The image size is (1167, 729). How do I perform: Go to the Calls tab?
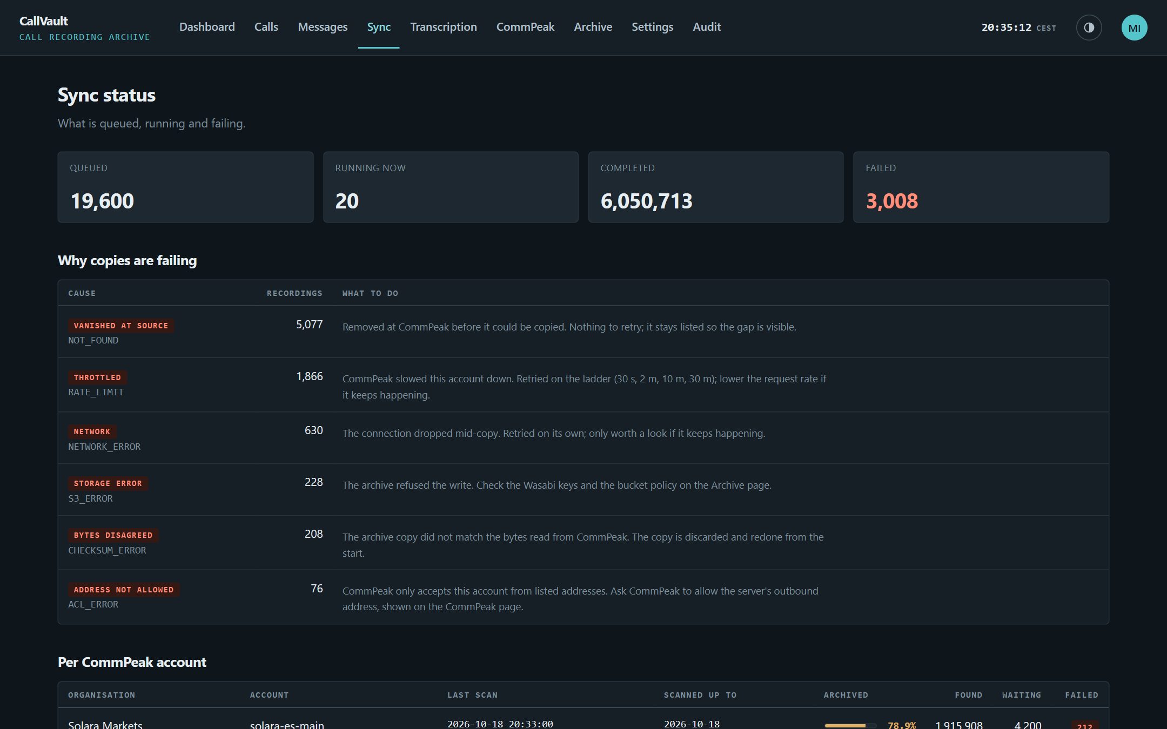(266, 27)
